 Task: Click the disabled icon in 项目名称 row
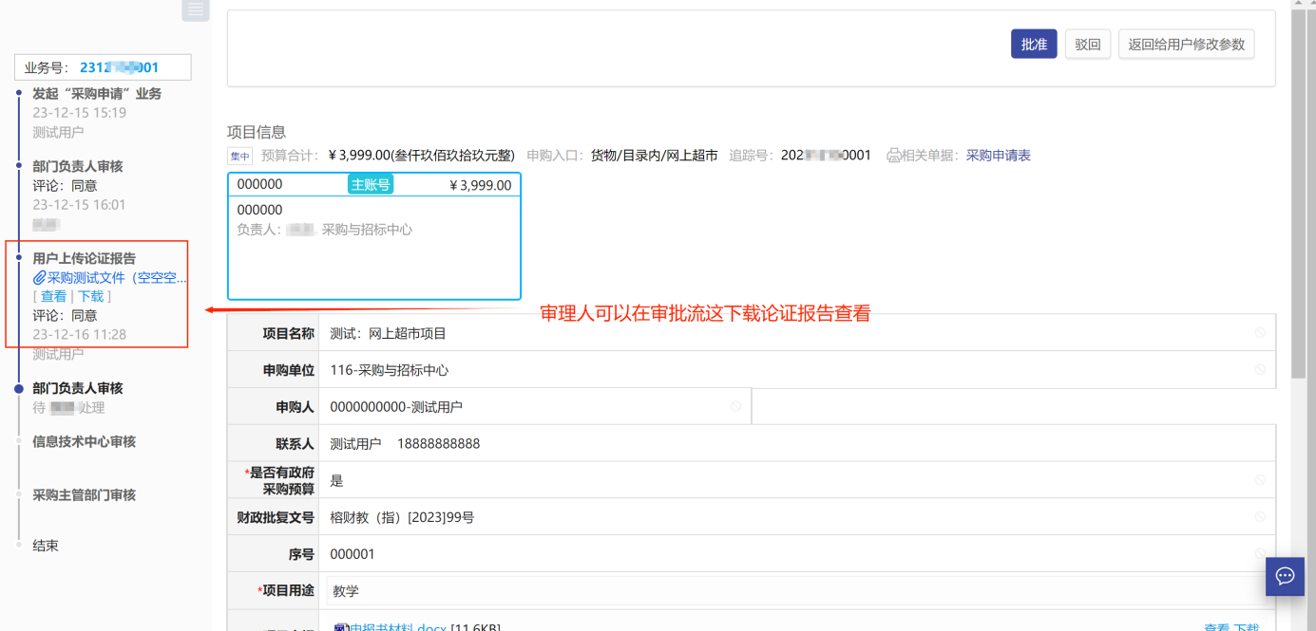(x=1259, y=333)
